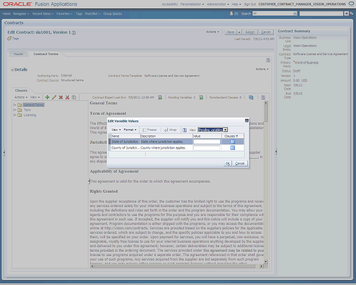
Task: Click the Save button
Action: 231,32
